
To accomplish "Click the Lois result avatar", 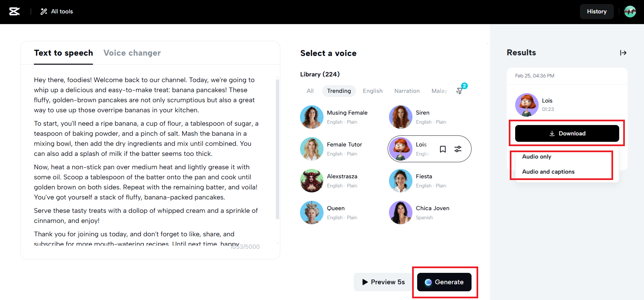I will click(527, 105).
